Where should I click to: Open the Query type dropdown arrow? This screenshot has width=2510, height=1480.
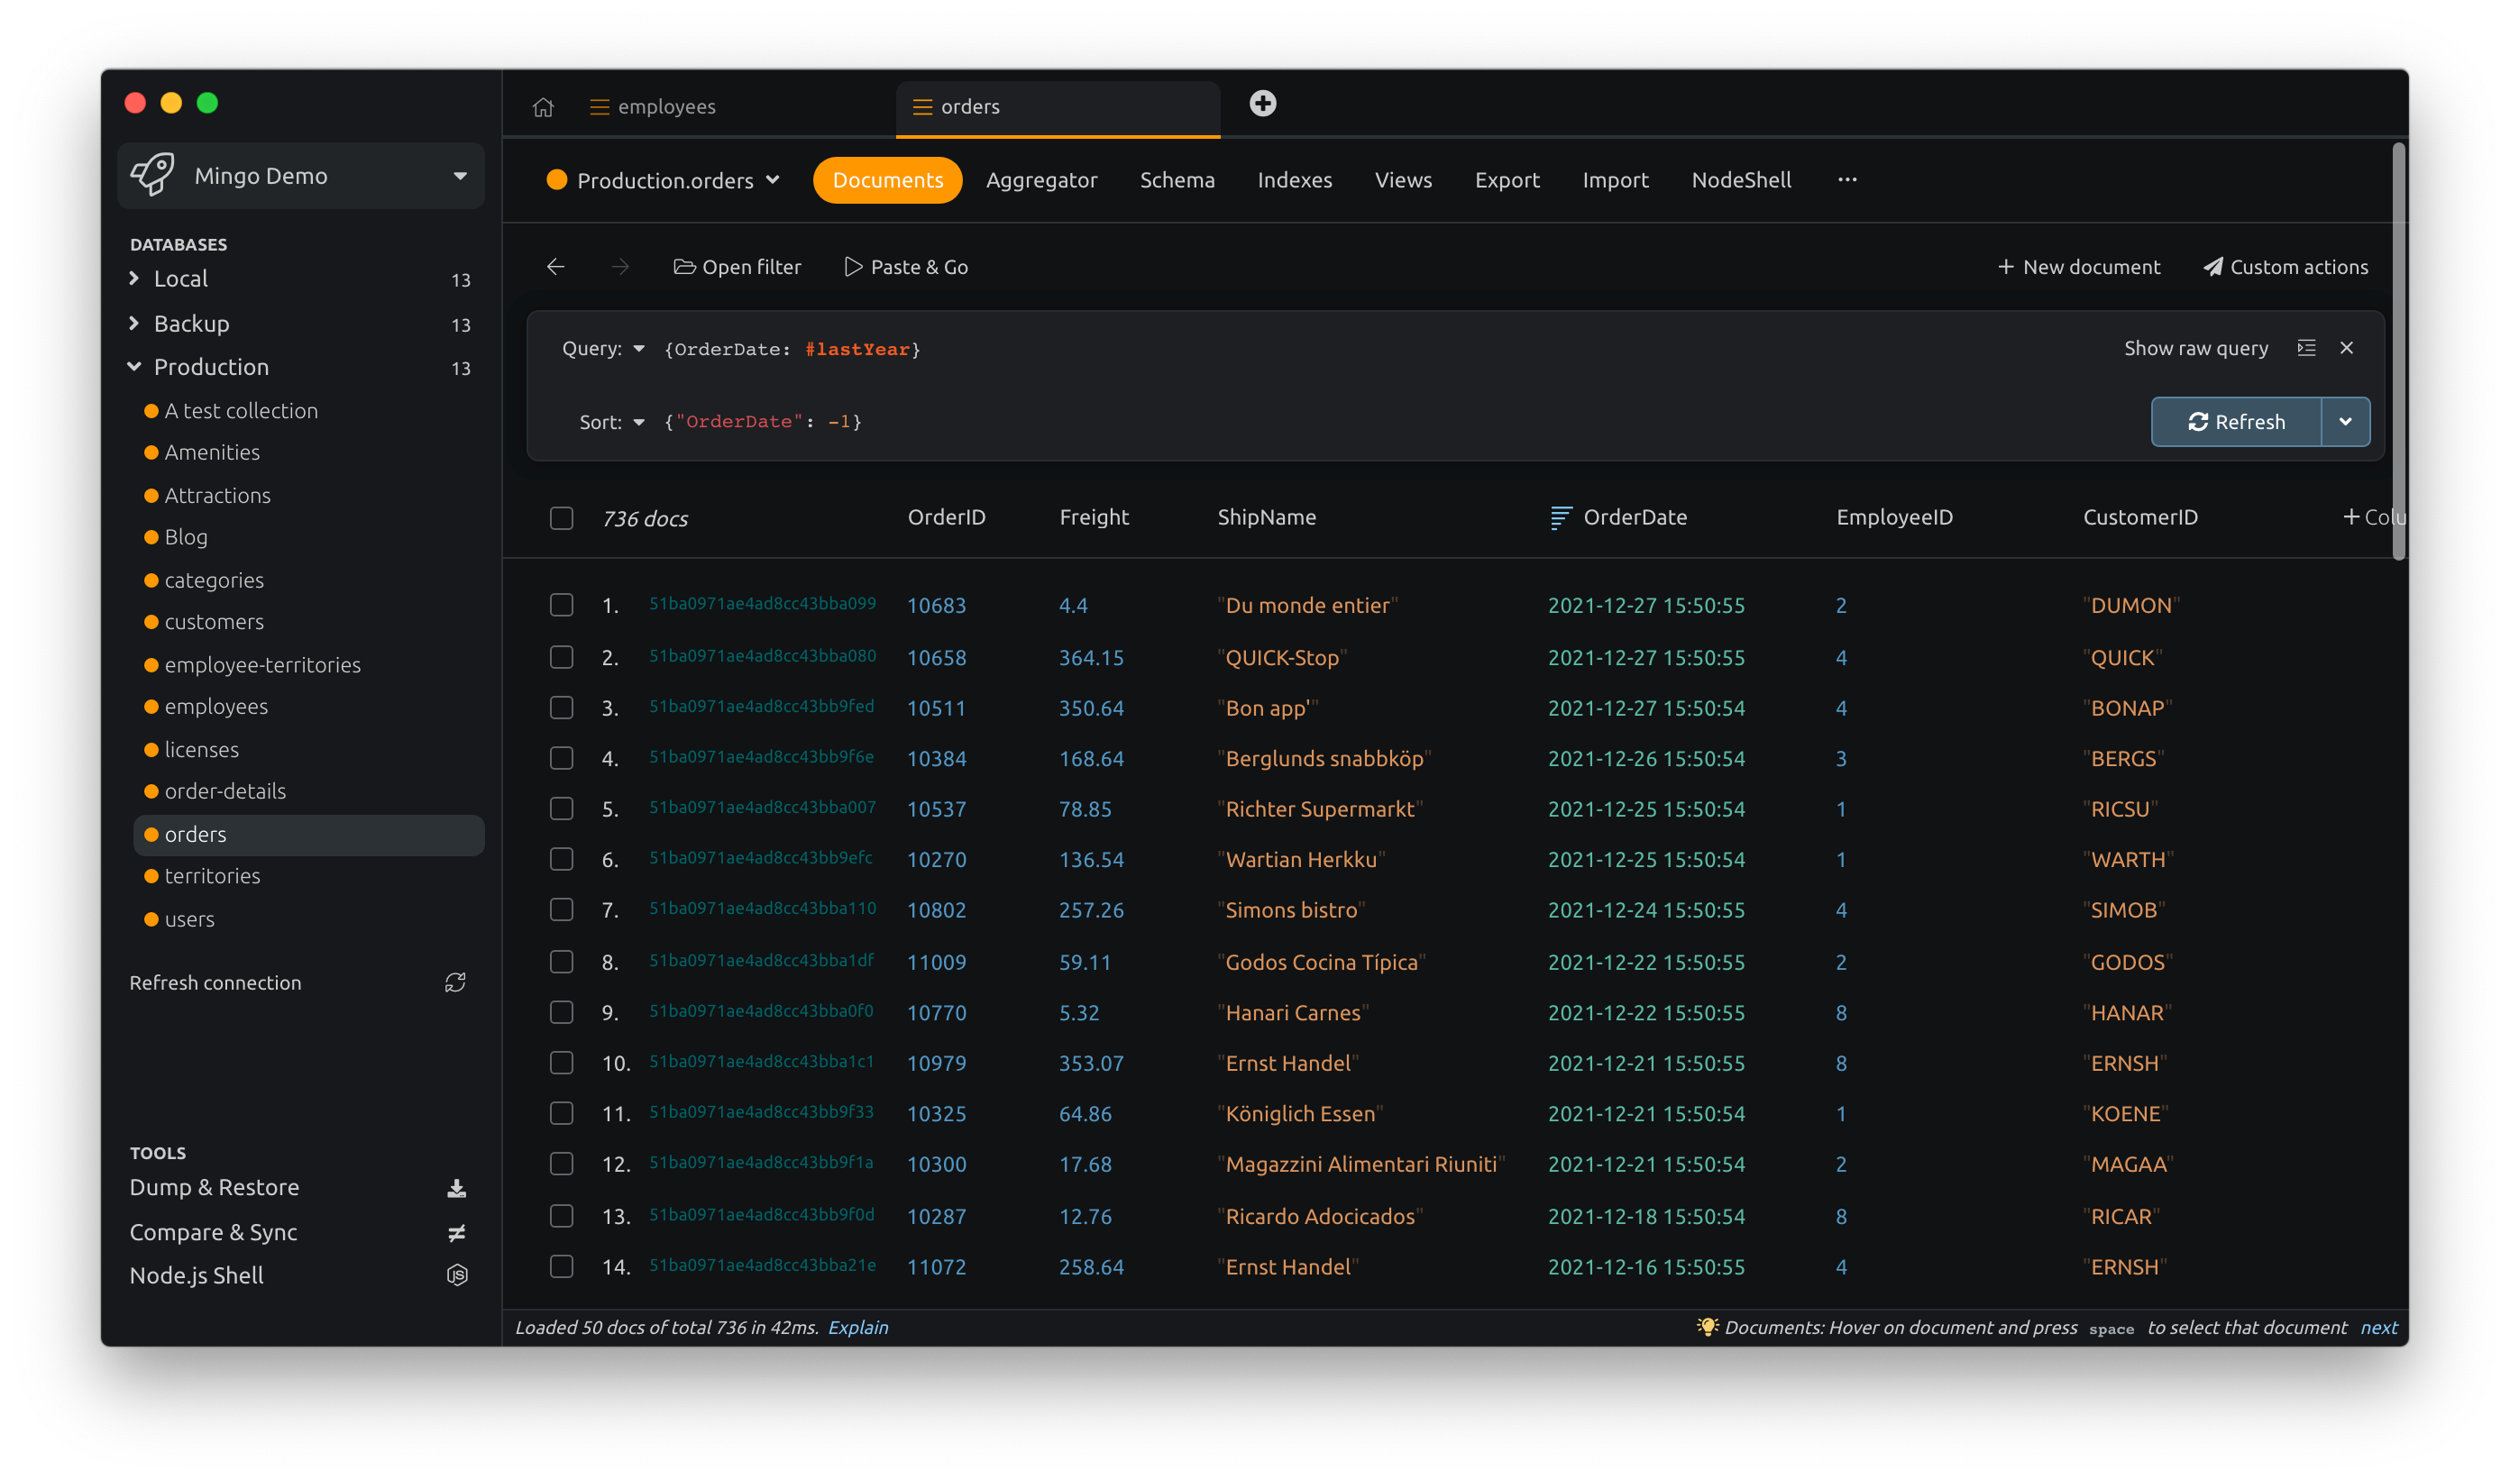tap(639, 348)
